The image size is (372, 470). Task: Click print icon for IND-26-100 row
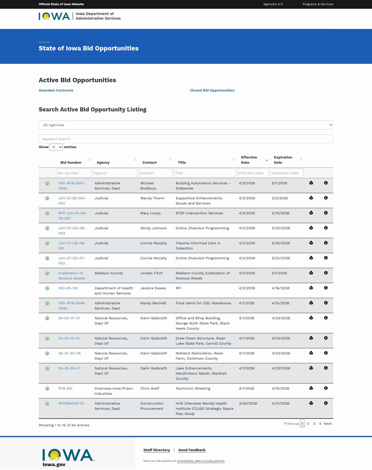coord(311,288)
